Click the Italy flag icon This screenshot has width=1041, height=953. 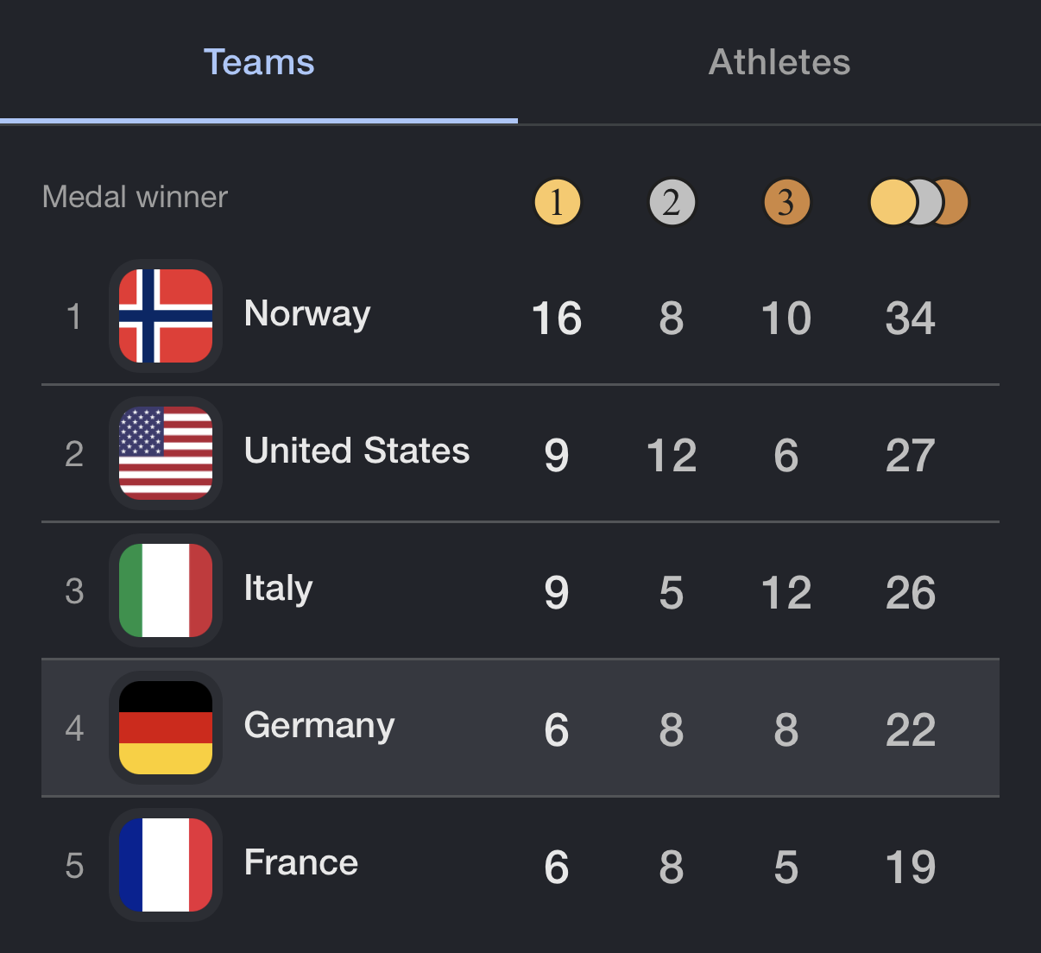(x=166, y=590)
